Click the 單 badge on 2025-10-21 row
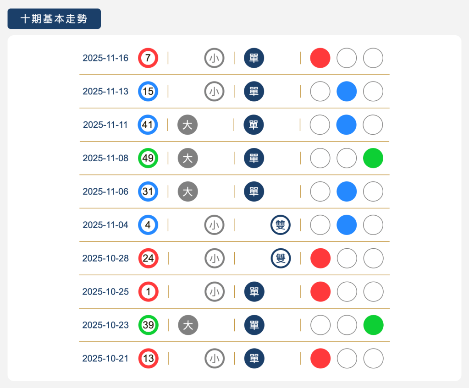 (254, 358)
